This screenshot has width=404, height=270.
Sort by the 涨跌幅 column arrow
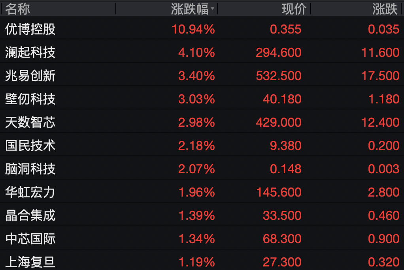pos(213,9)
